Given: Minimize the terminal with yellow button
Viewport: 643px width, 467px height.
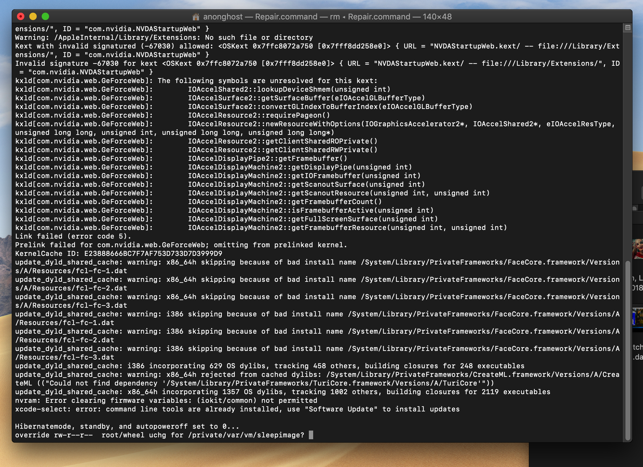Looking at the screenshot, I should click(x=33, y=16).
